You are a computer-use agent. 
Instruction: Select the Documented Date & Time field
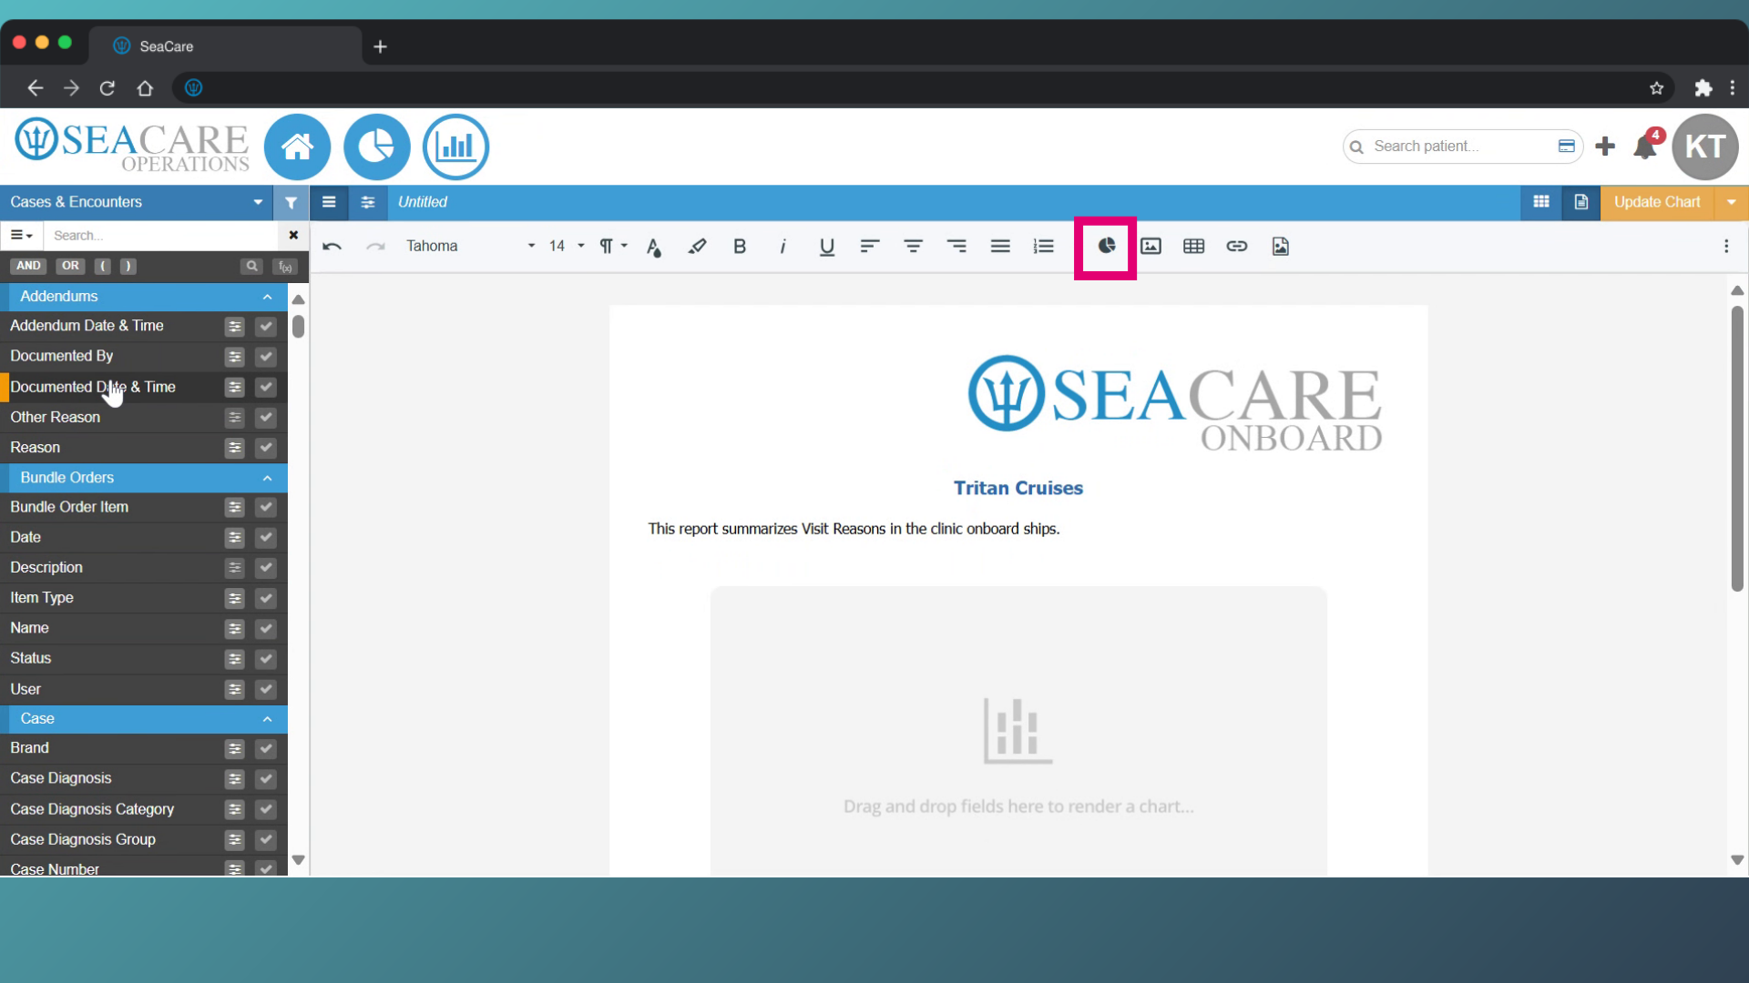coord(93,387)
